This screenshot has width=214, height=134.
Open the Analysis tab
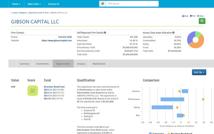coord(81,64)
